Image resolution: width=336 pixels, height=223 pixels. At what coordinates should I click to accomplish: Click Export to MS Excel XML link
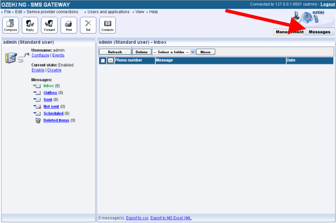pyautogui.click(x=171, y=218)
